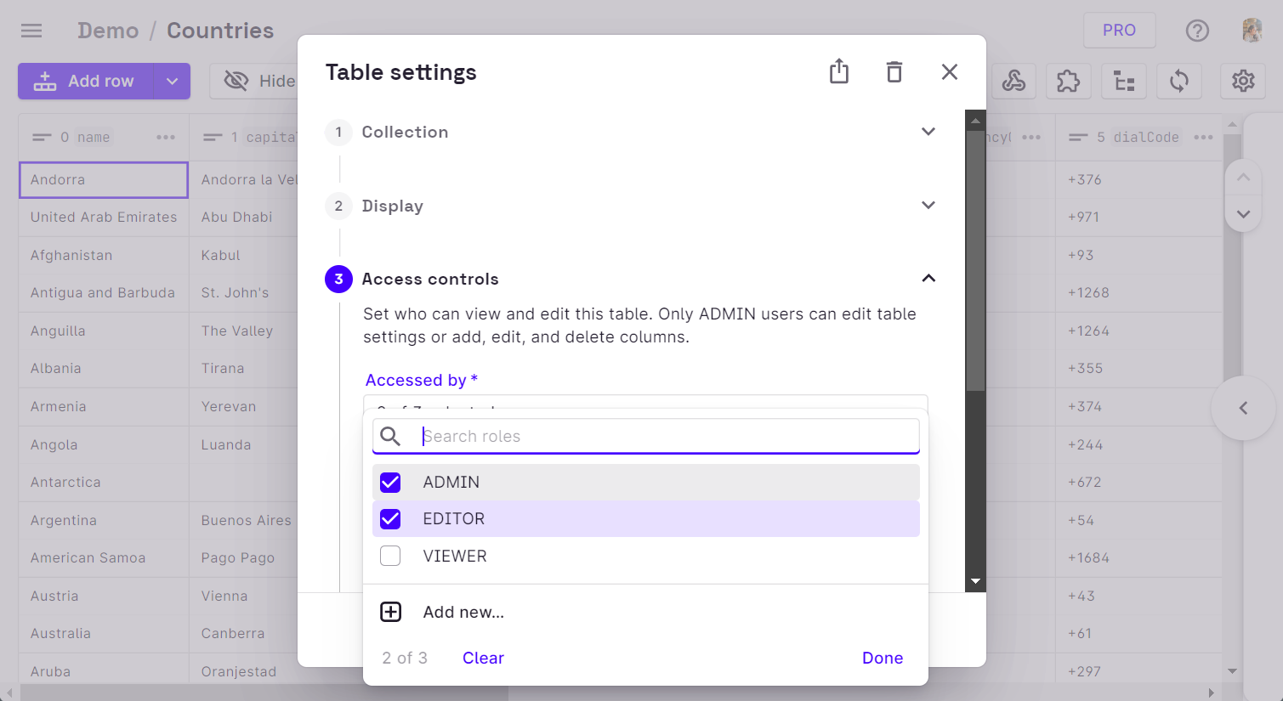Click the tree hierarchy view icon

(1124, 82)
